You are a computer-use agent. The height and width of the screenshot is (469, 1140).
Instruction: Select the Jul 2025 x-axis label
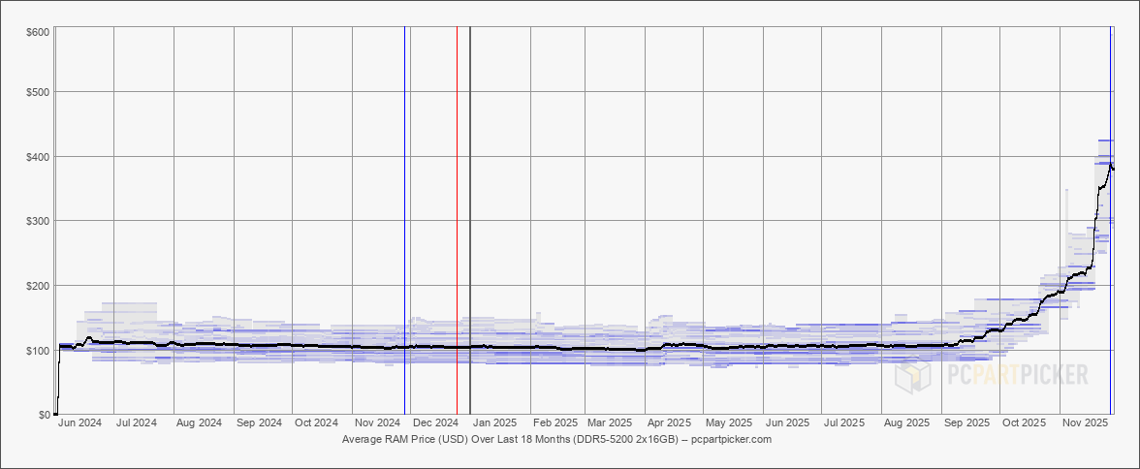pyautogui.click(x=844, y=423)
